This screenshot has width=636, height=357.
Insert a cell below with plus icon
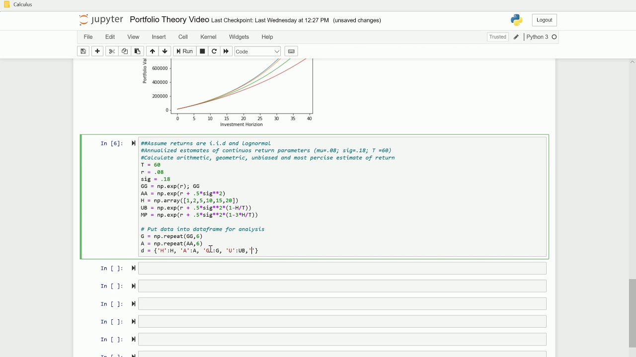coord(97,51)
